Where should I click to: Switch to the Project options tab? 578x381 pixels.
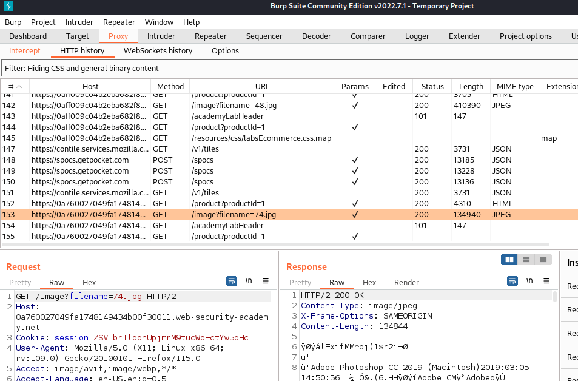[526, 36]
